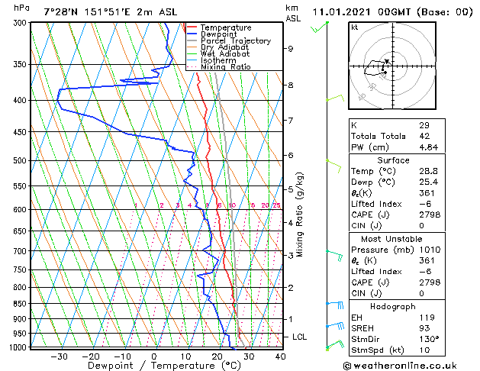Click the blue wind barb at 850 hPa
Image resolution: width=480 pixels, height=371 pixels.
pyautogui.click(x=335, y=305)
